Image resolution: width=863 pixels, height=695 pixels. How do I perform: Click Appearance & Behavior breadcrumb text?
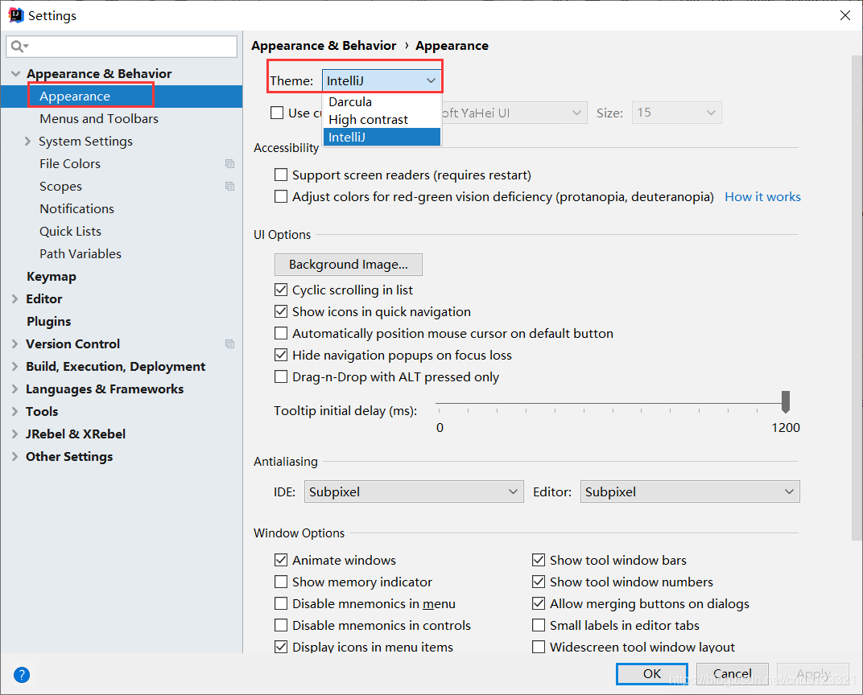tap(324, 46)
